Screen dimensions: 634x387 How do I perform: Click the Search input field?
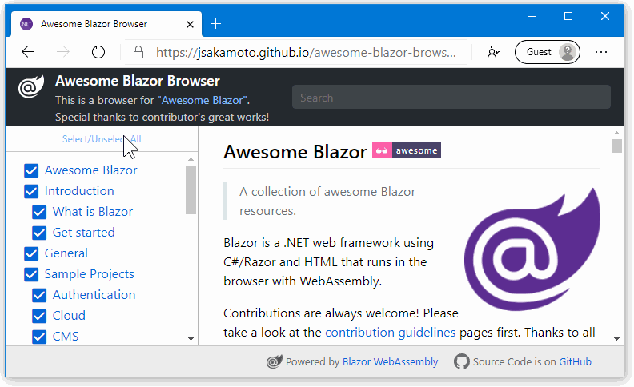[x=451, y=97]
